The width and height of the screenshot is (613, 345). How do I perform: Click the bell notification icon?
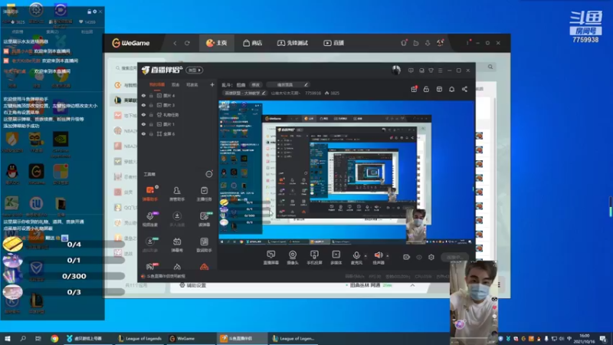point(451,89)
